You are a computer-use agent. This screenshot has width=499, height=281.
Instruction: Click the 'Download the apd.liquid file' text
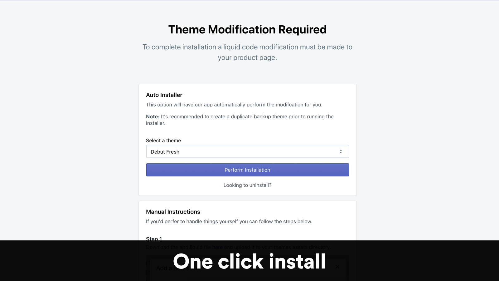coord(178,247)
